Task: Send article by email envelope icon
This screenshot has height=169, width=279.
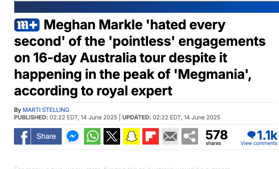Action: click(170, 136)
